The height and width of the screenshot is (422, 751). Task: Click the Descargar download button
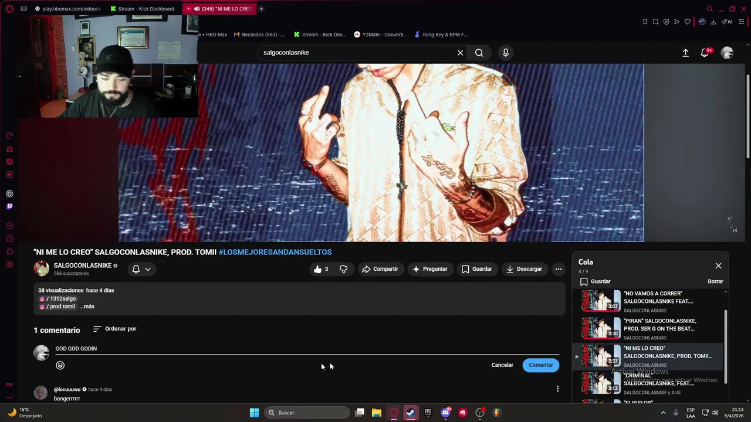pos(524,269)
